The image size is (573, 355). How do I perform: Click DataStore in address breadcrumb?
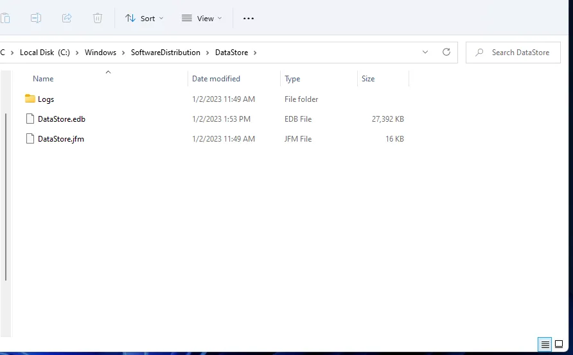tap(231, 53)
